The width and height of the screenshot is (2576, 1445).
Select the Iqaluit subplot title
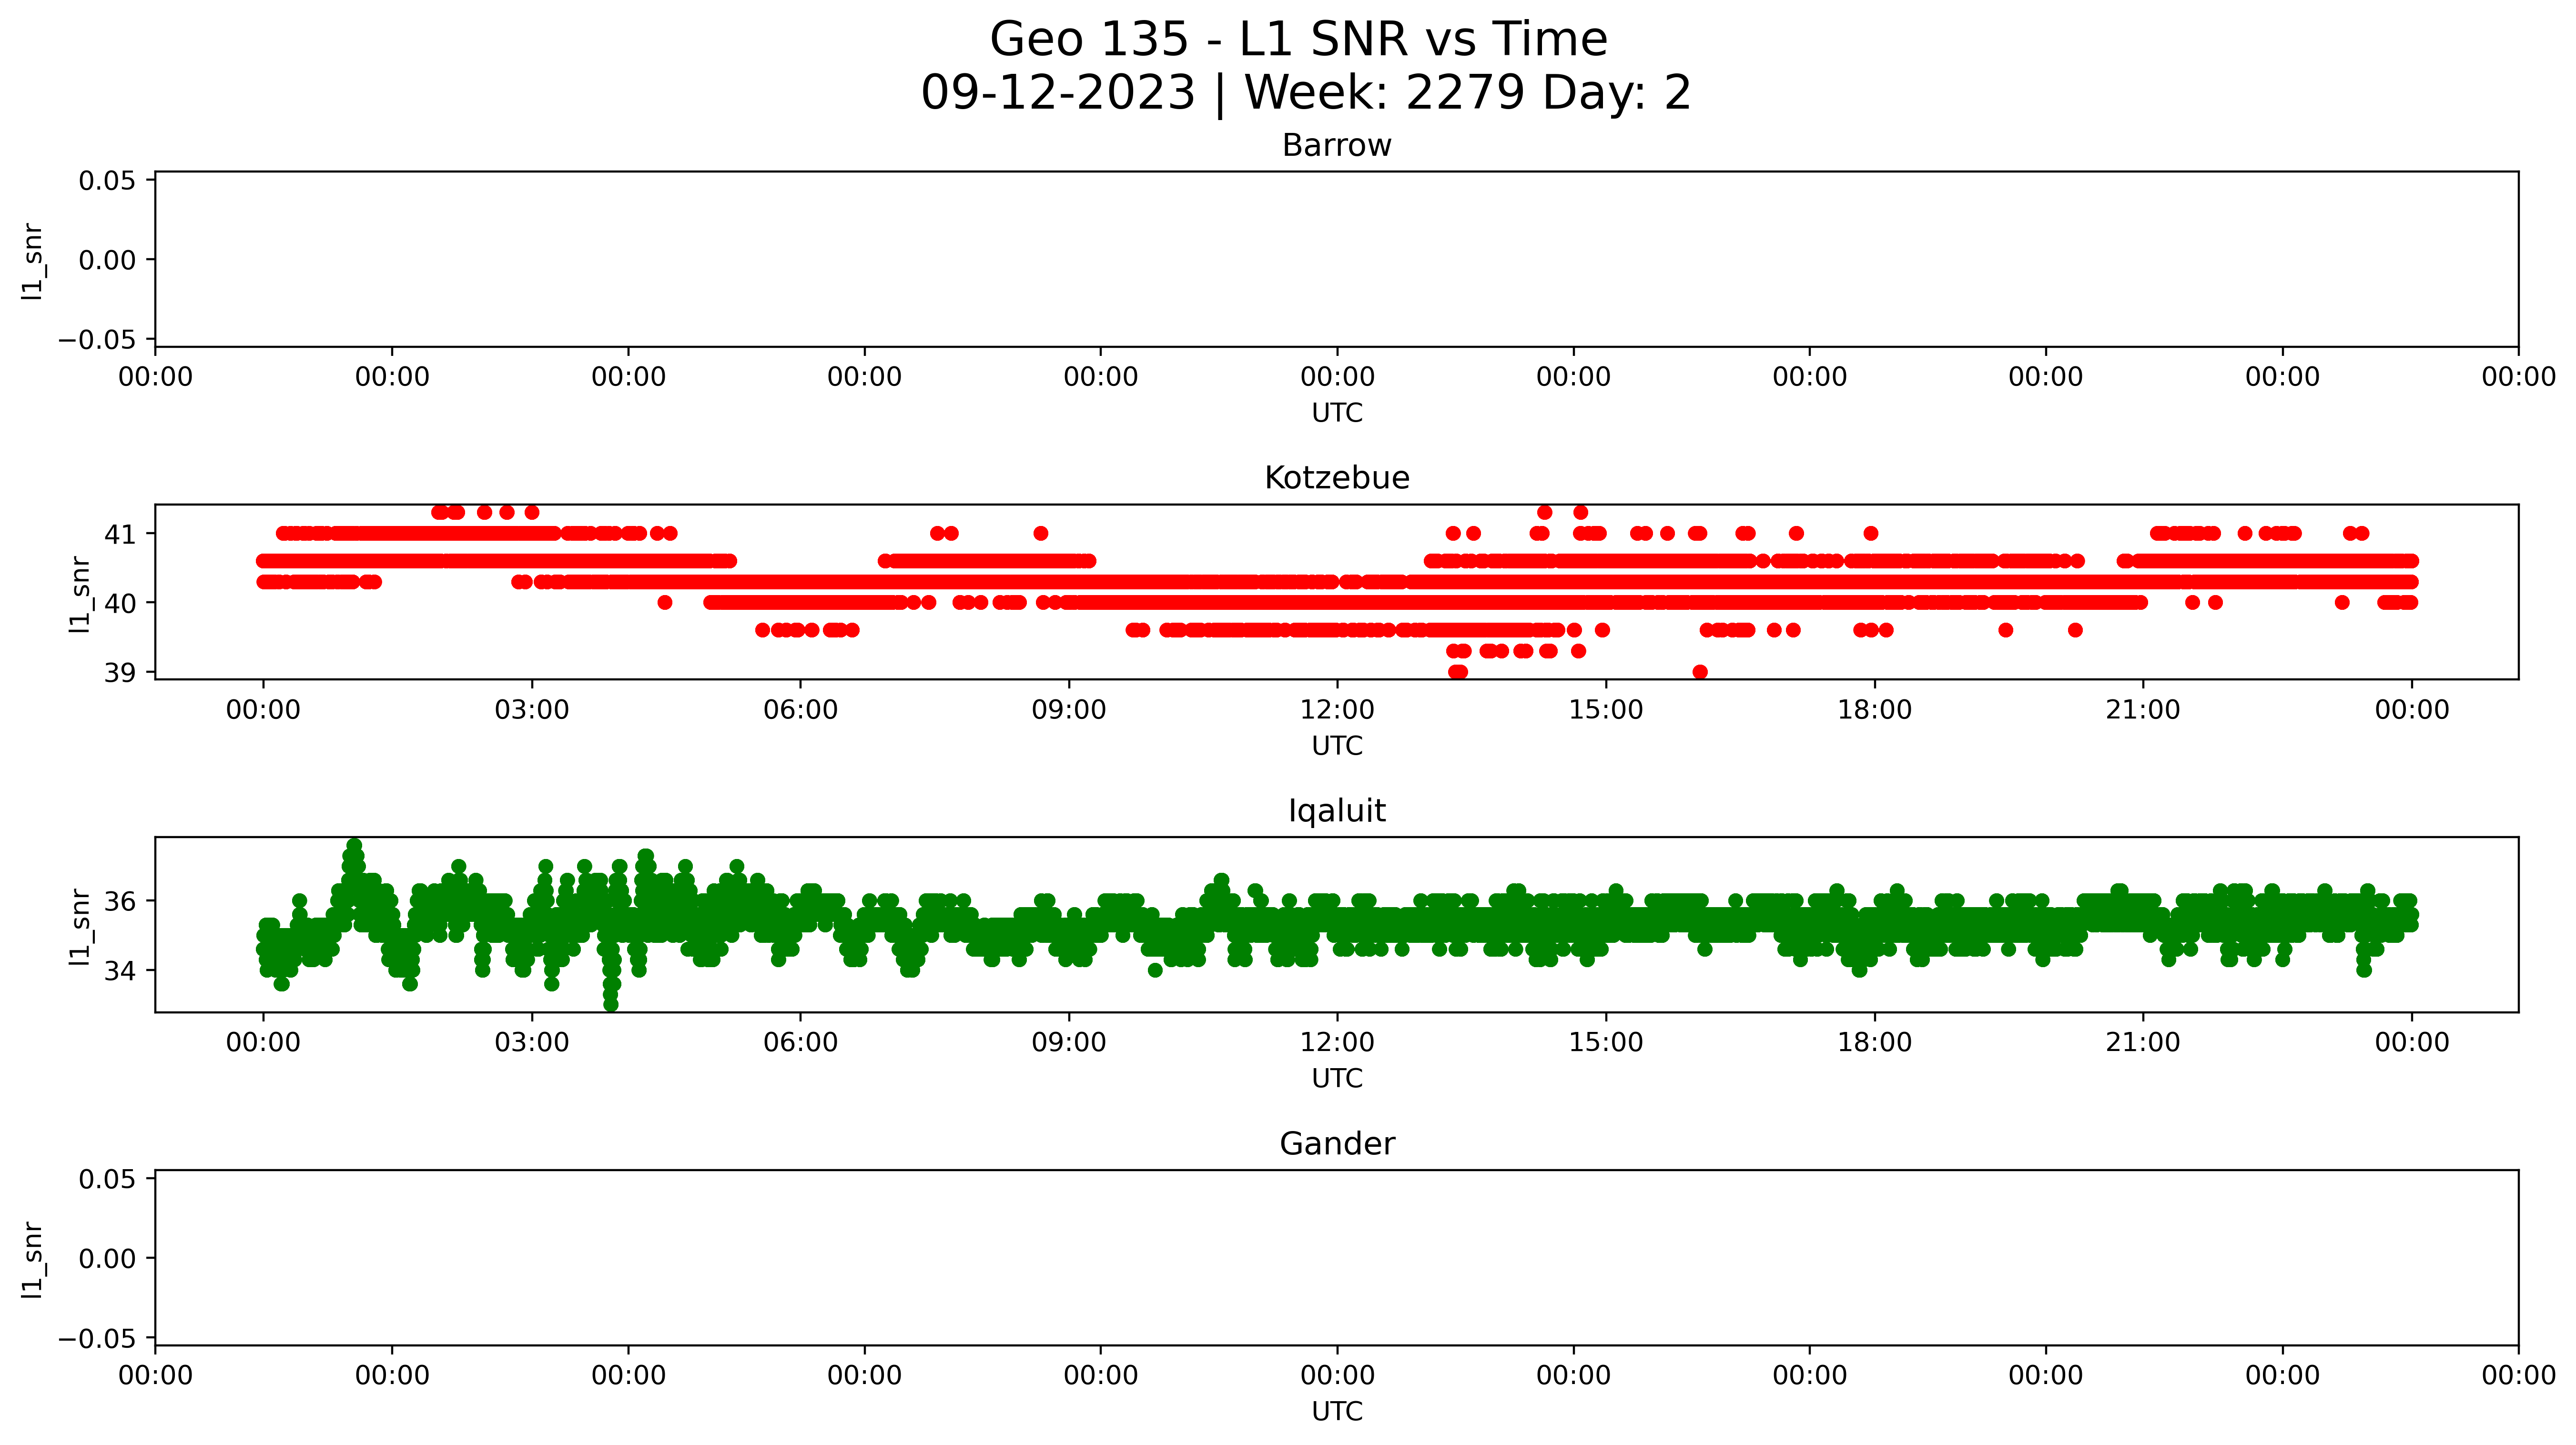tap(1337, 811)
